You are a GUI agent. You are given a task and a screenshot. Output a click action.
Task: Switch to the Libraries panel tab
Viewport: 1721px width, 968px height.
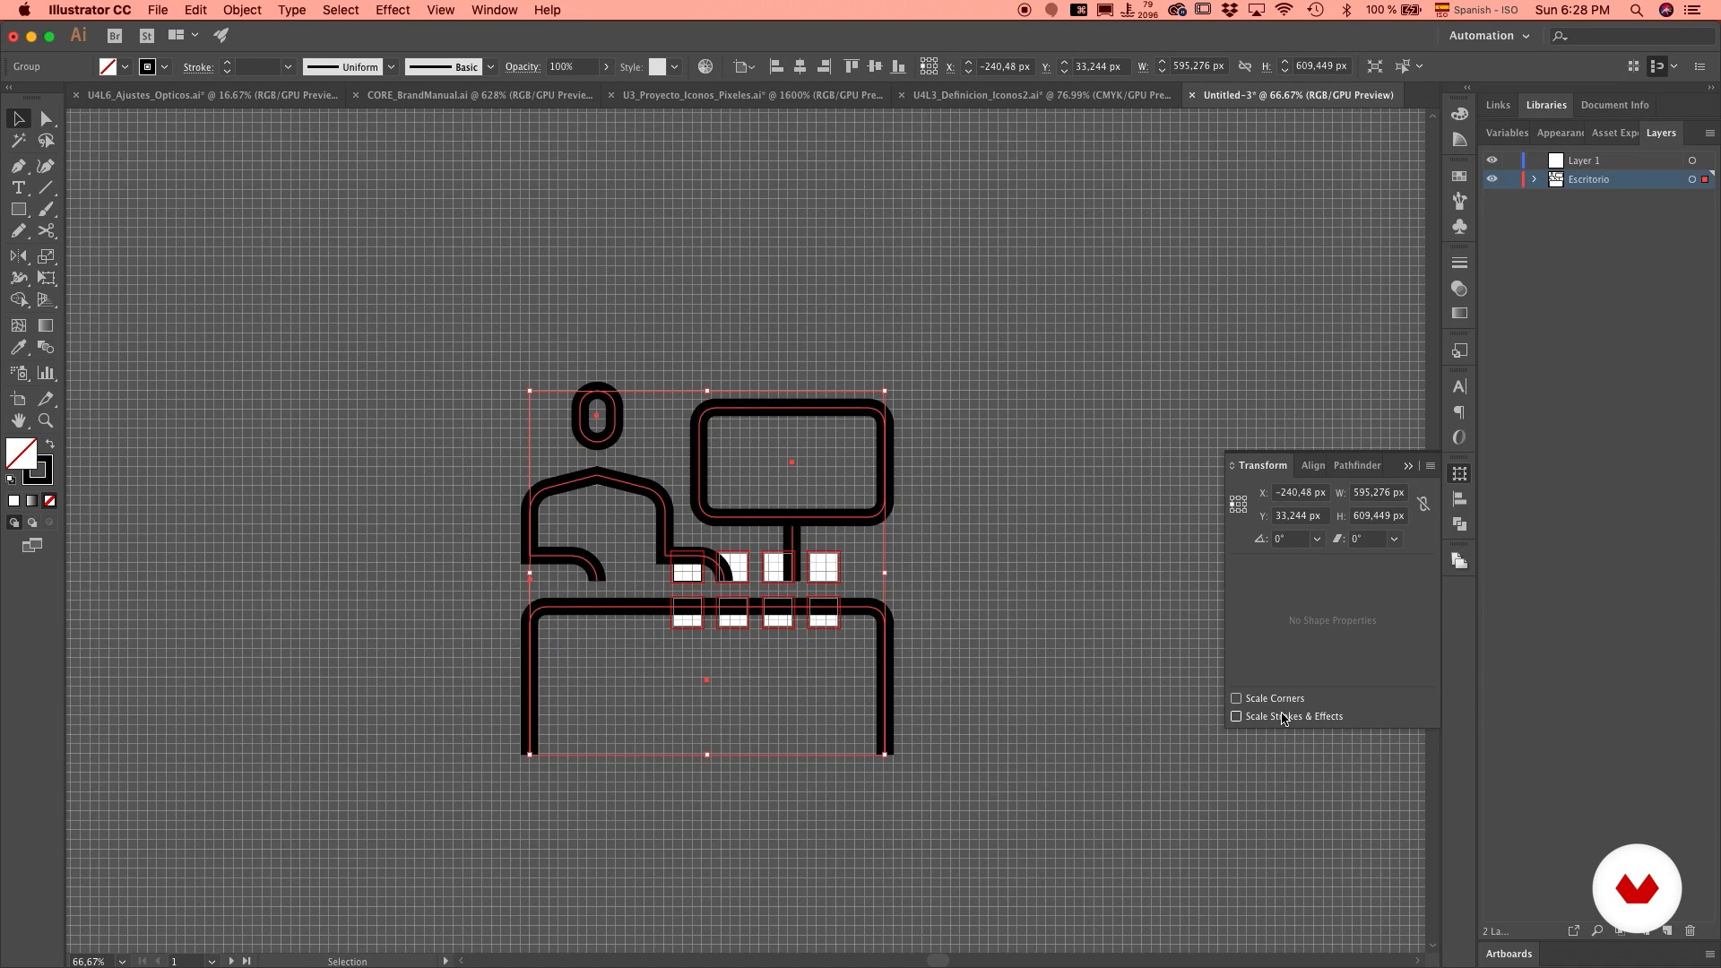pos(1546,105)
